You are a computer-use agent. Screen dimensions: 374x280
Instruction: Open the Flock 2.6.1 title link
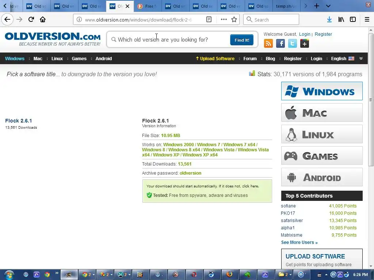click(19, 121)
